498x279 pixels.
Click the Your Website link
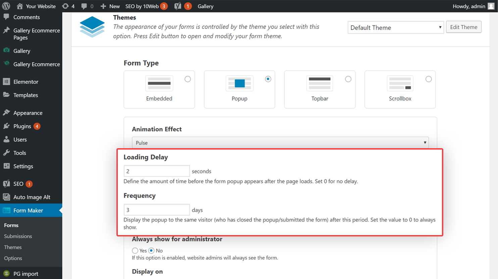(41, 6)
